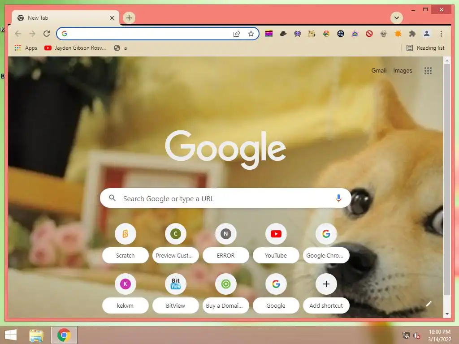This screenshot has width=459, height=344.
Task: Open the Apps bookmark
Action: pyautogui.click(x=26, y=47)
